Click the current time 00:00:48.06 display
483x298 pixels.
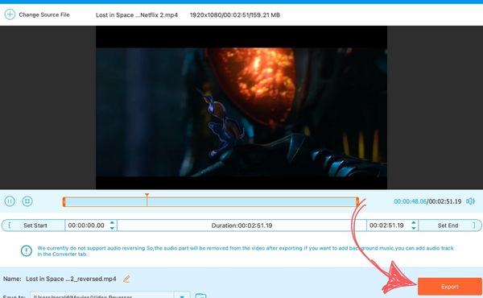click(x=410, y=201)
